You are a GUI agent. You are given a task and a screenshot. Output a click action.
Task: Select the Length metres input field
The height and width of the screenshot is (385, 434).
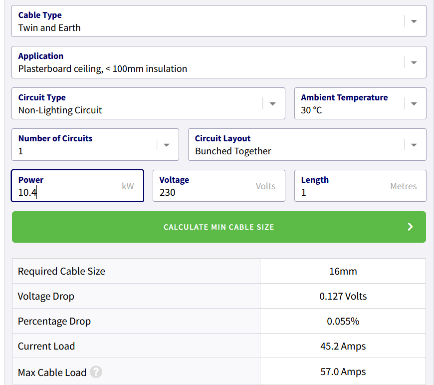click(344, 192)
